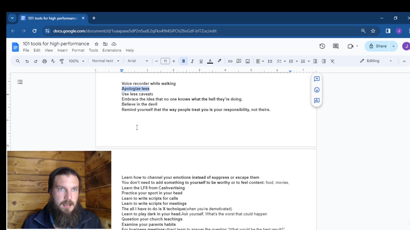Close the 101 tools browser tab

(x=83, y=18)
